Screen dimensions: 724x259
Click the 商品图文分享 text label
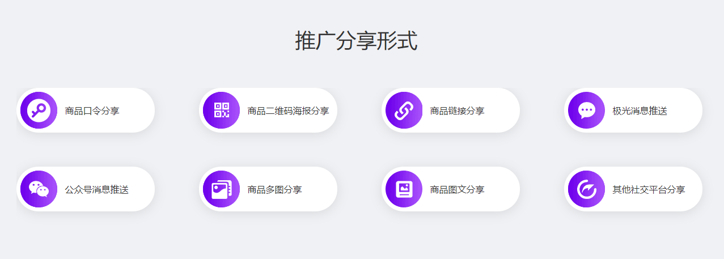(457, 189)
